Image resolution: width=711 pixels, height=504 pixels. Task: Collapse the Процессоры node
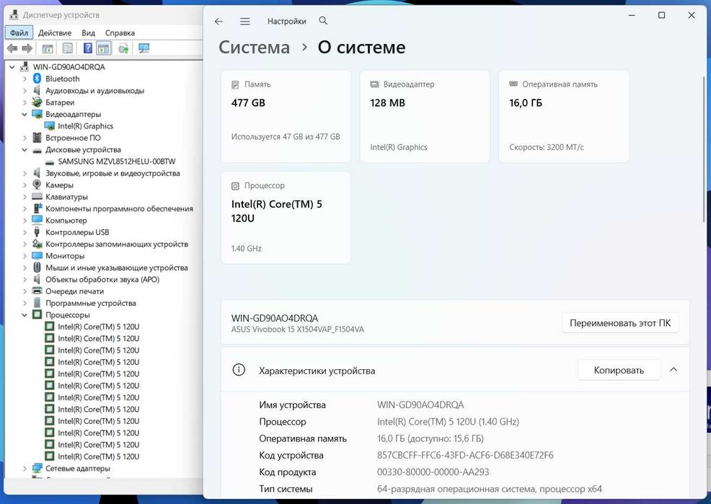[25, 314]
